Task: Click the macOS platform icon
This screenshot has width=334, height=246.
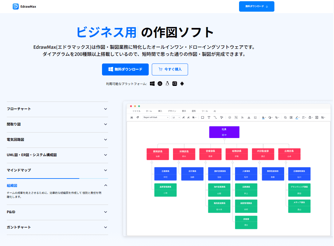Action: point(160,83)
